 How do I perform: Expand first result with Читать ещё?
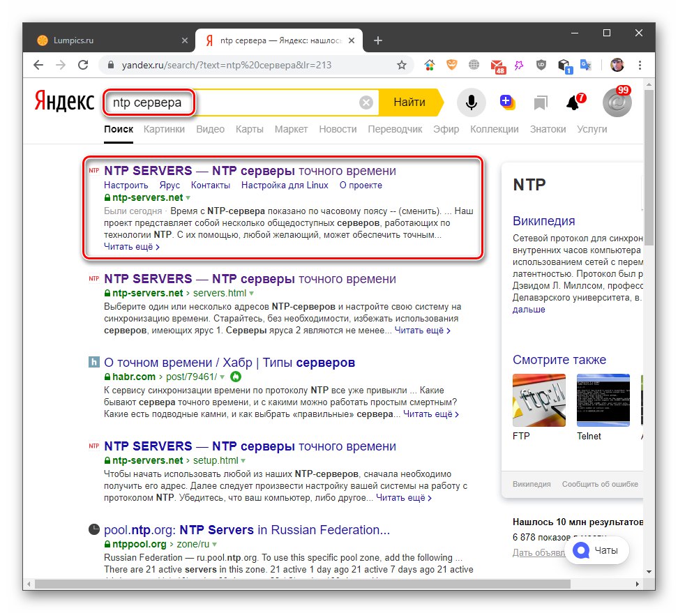tap(131, 247)
